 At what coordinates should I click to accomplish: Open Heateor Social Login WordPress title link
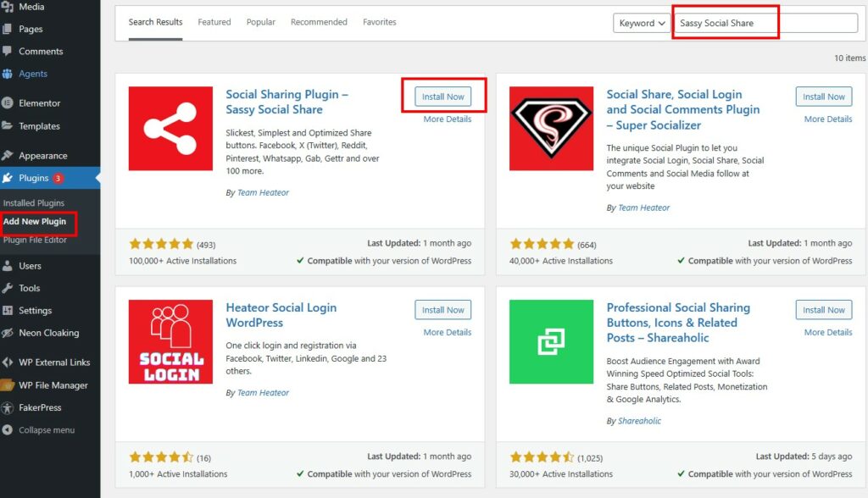coord(281,315)
